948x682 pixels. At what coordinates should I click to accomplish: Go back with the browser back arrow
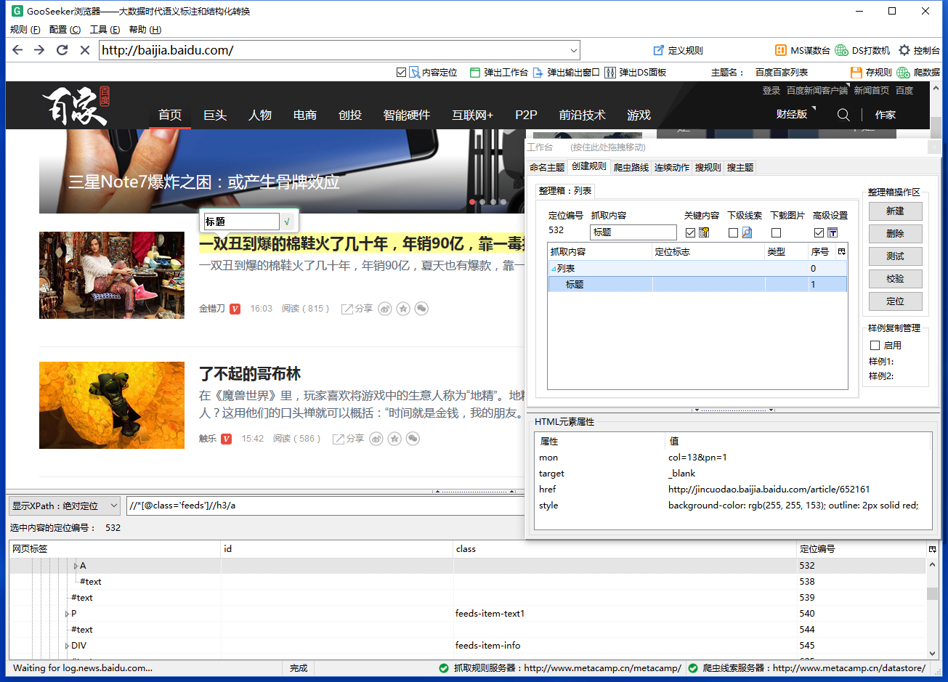click(18, 50)
